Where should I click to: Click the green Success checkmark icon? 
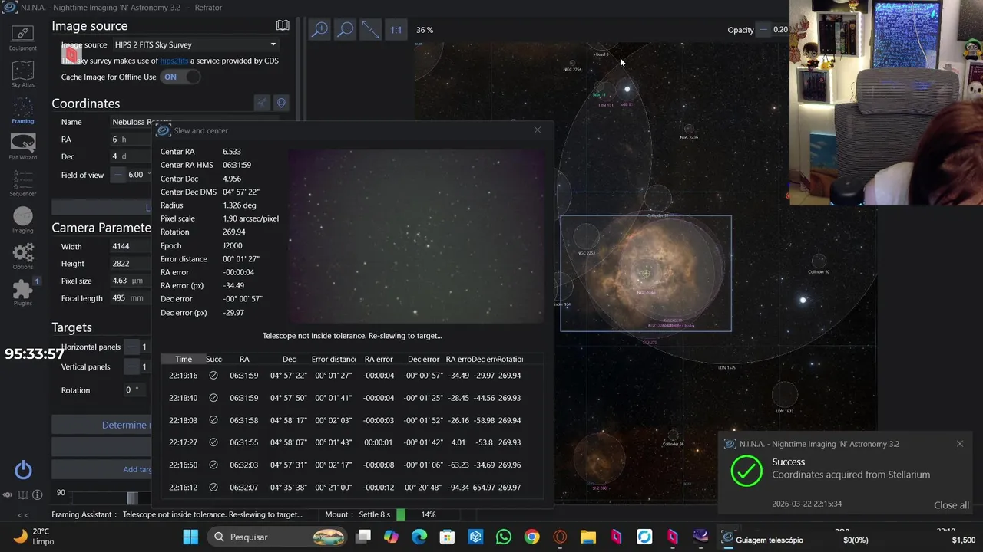746,471
